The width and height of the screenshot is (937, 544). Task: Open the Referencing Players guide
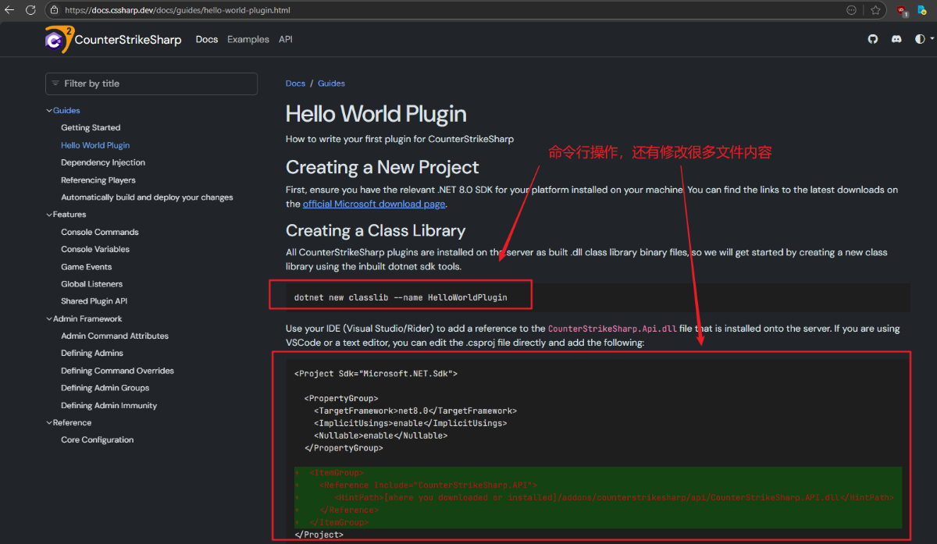98,180
